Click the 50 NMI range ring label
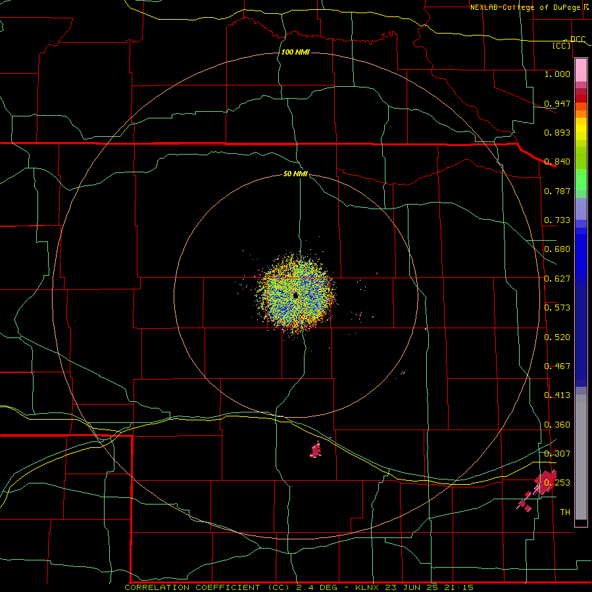Viewport: 592px width, 592px height. click(x=295, y=174)
